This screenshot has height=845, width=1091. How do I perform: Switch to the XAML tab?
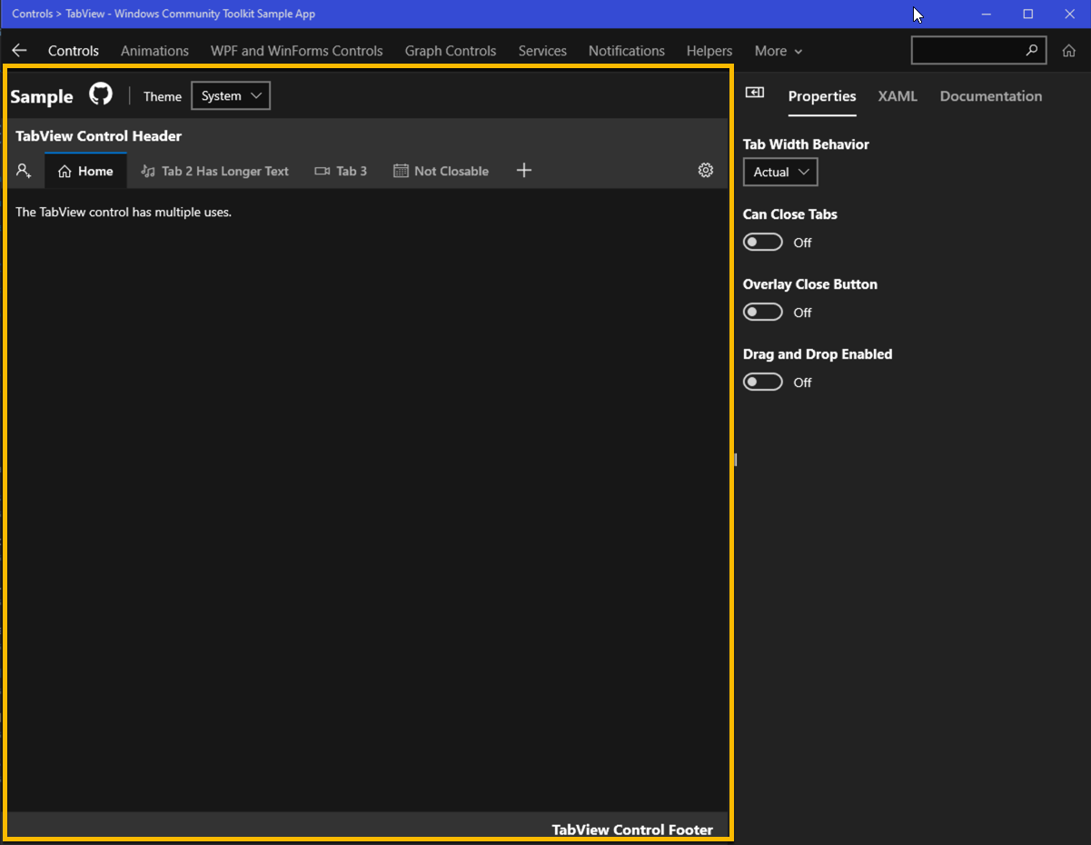tap(898, 96)
